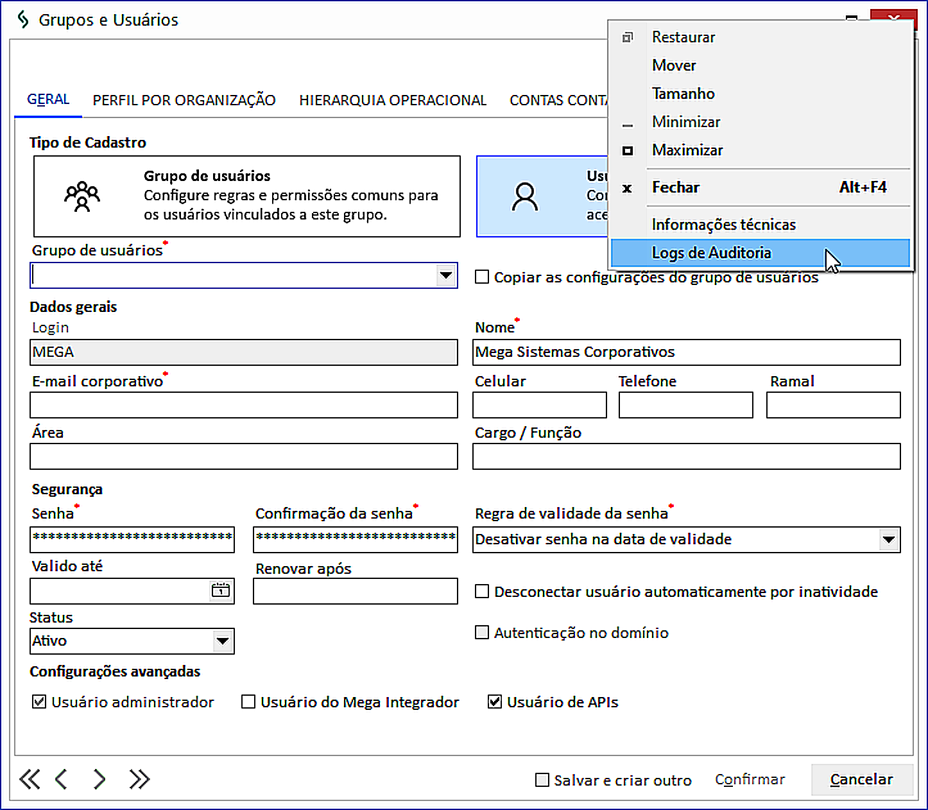Screen dimensions: 928x810
Task: Go to next record arrow
Action: coord(99,779)
